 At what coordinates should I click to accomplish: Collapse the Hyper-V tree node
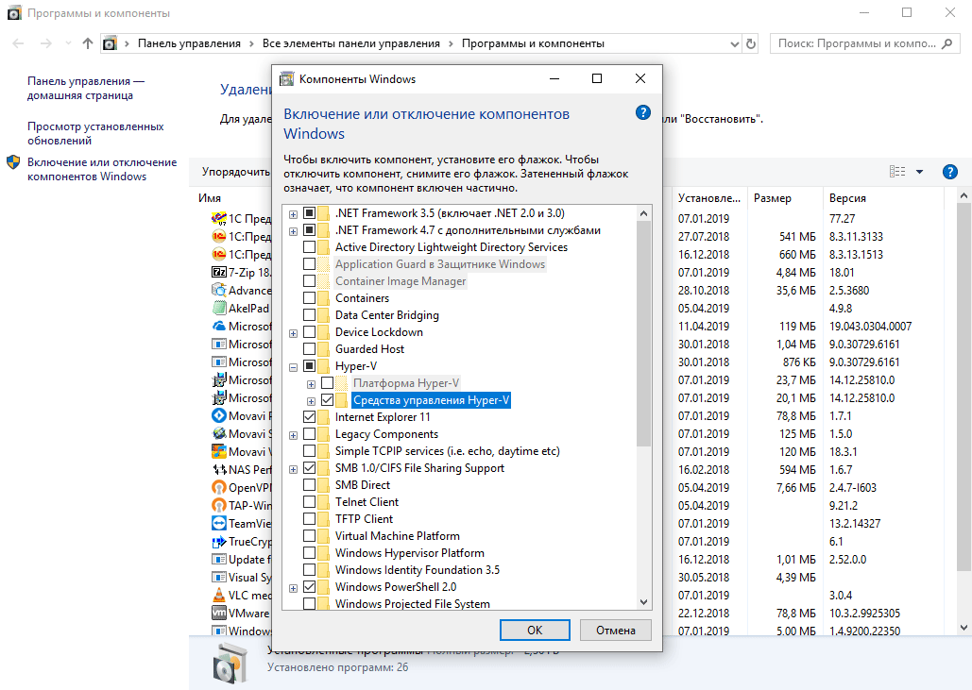294,366
